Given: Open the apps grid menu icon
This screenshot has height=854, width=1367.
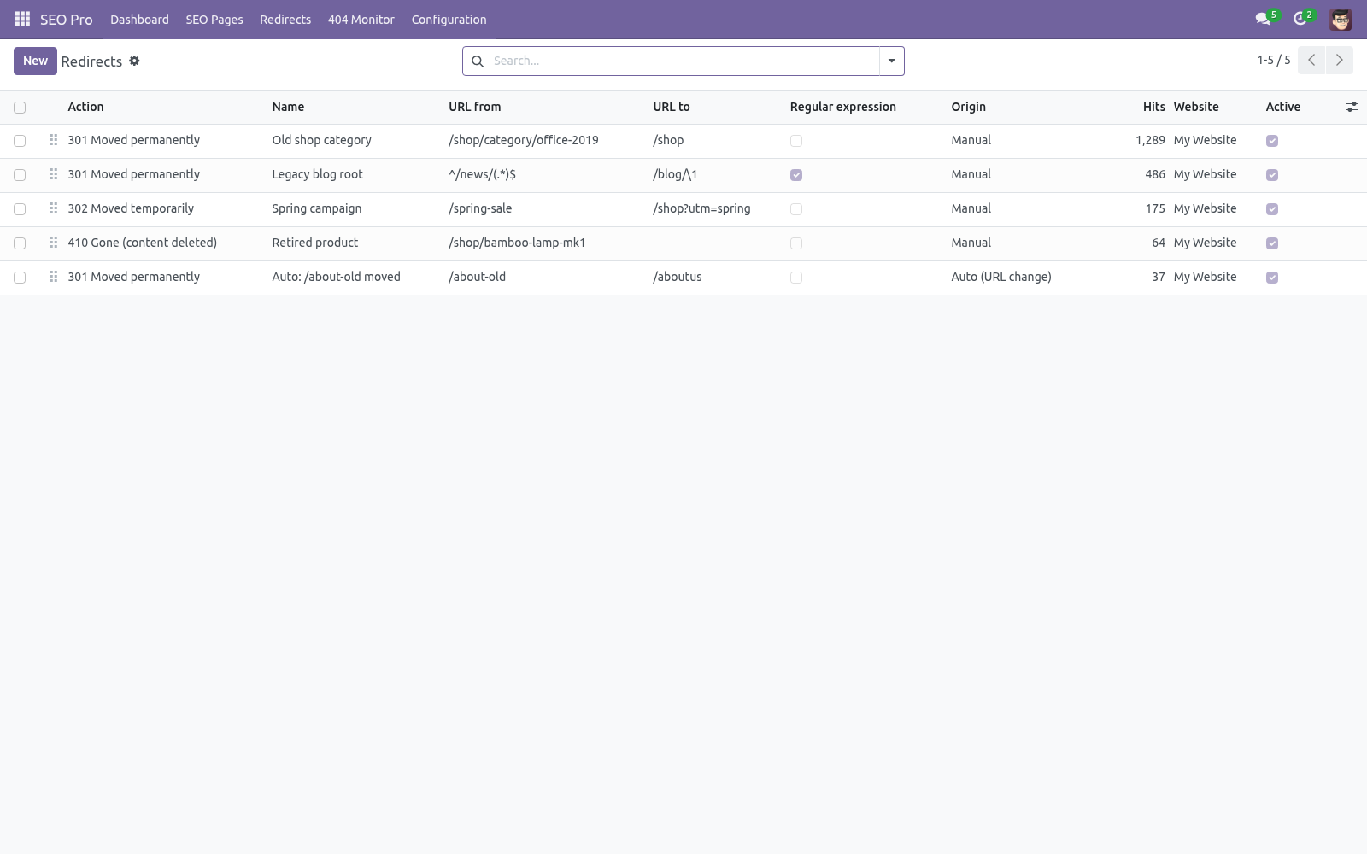Looking at the screenshot, I should pos(22,19).
